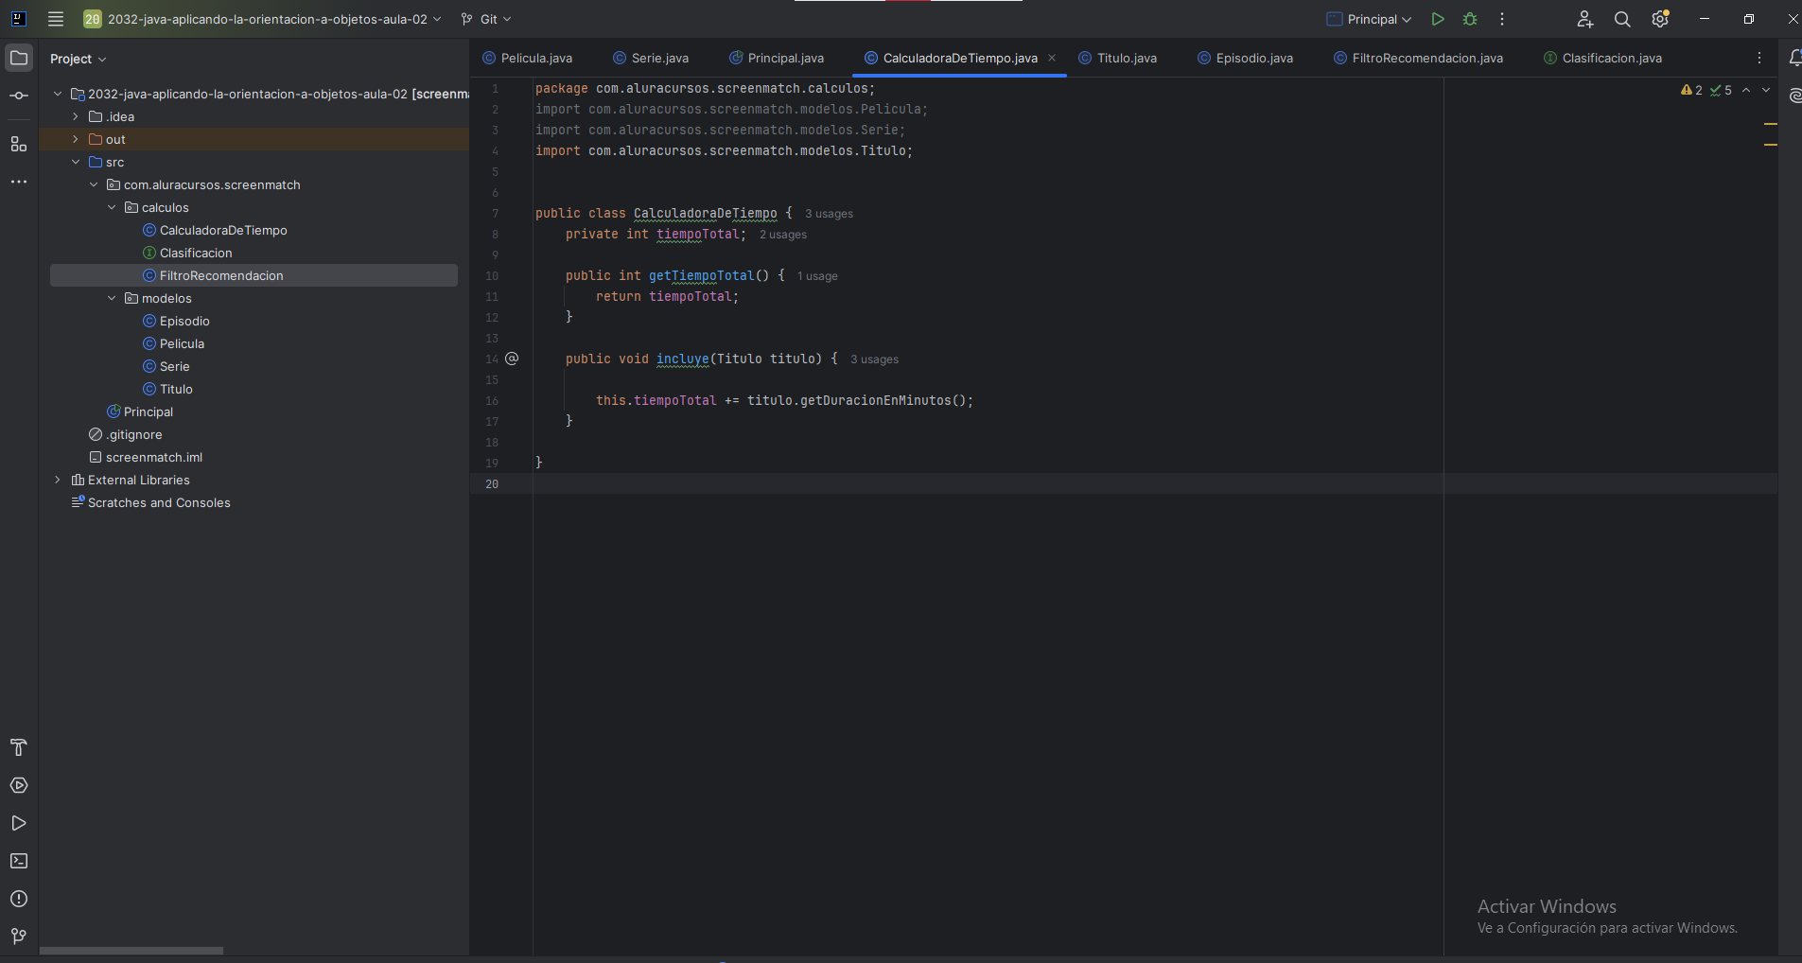Image resolution: width=1802 pixels, height=963 pixels.
Task: Select the .gitignore file
Action: [x=133, y=434]
